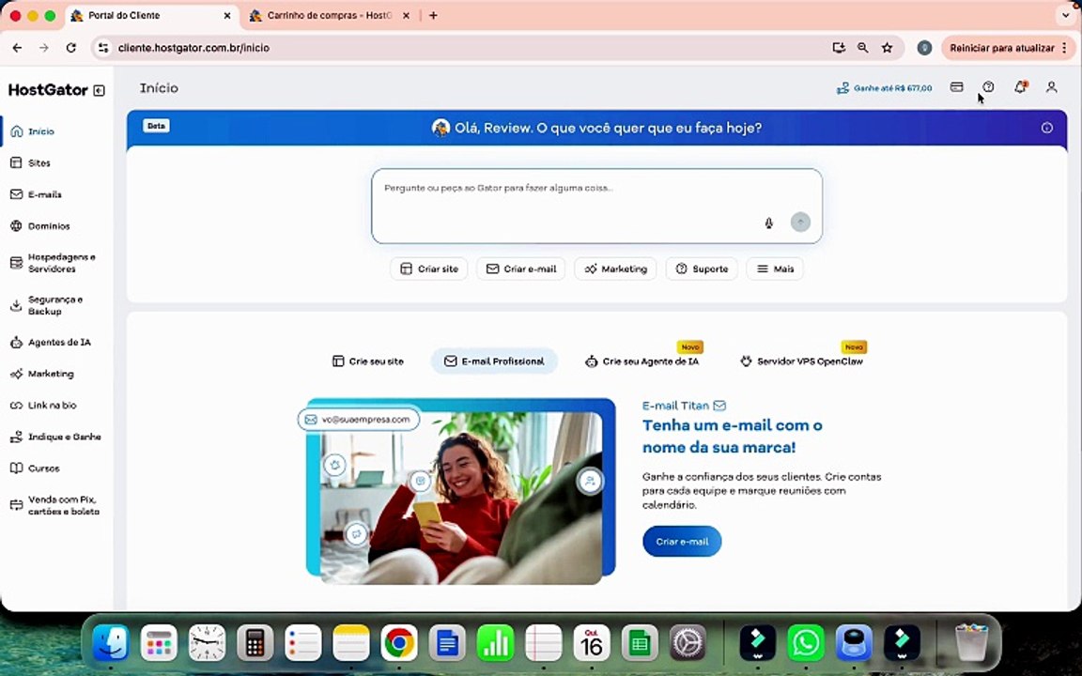Open the user account profile icon

coord(1051,87)
